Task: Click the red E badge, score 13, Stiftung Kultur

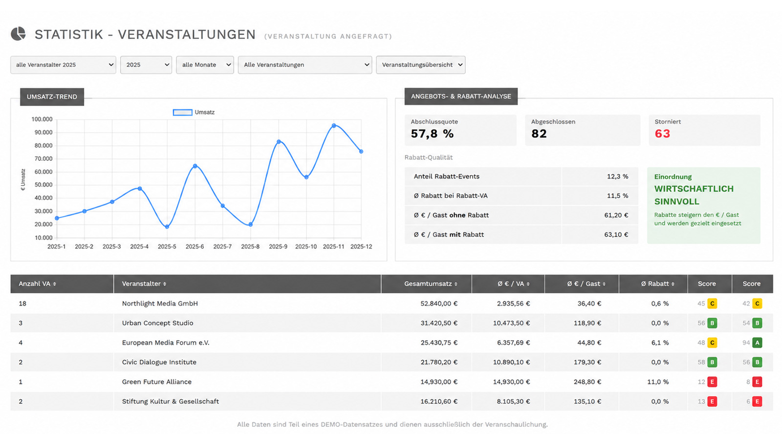Action: tap(712, 401)
